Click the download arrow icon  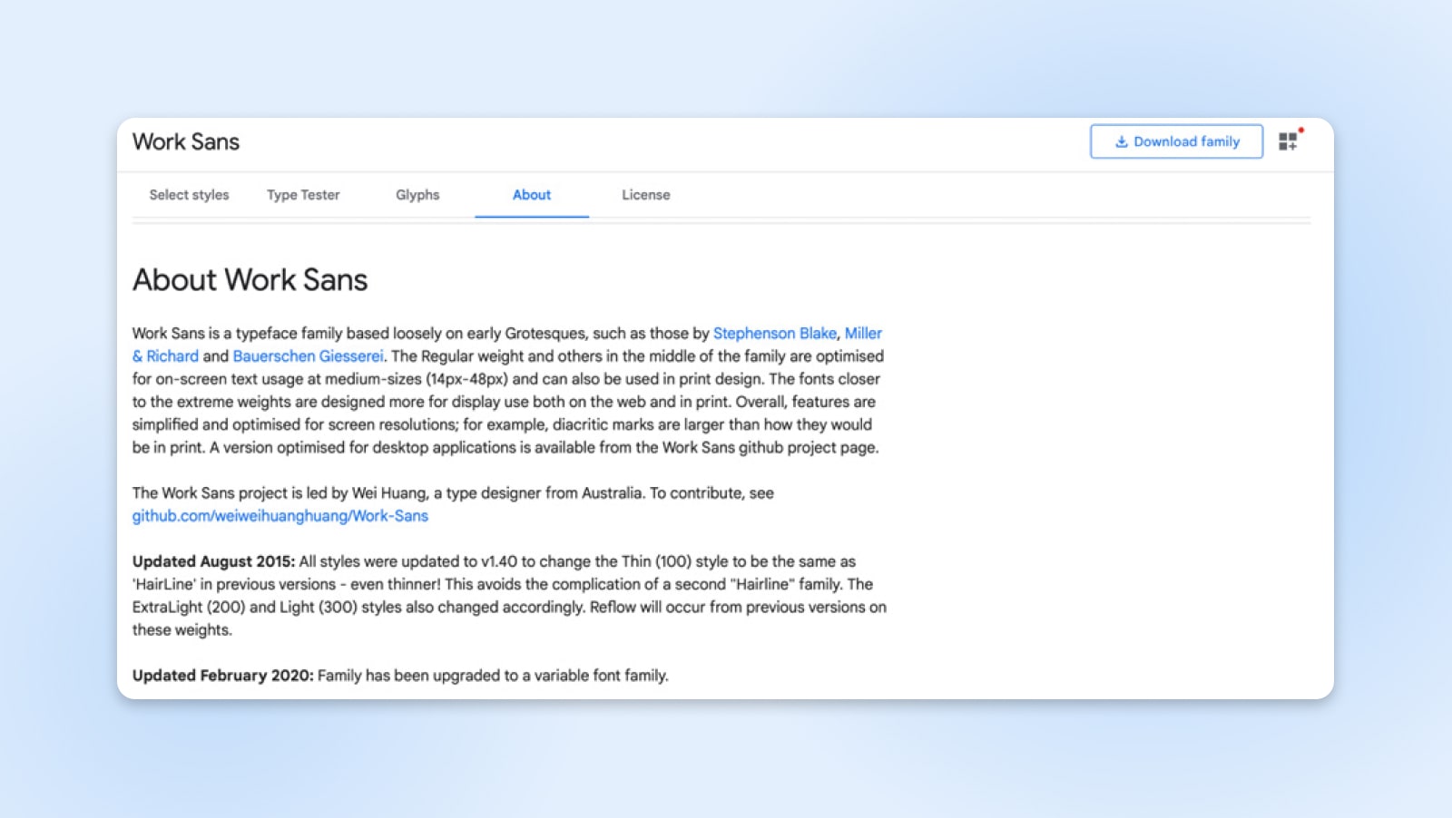tap(1121, 141)
